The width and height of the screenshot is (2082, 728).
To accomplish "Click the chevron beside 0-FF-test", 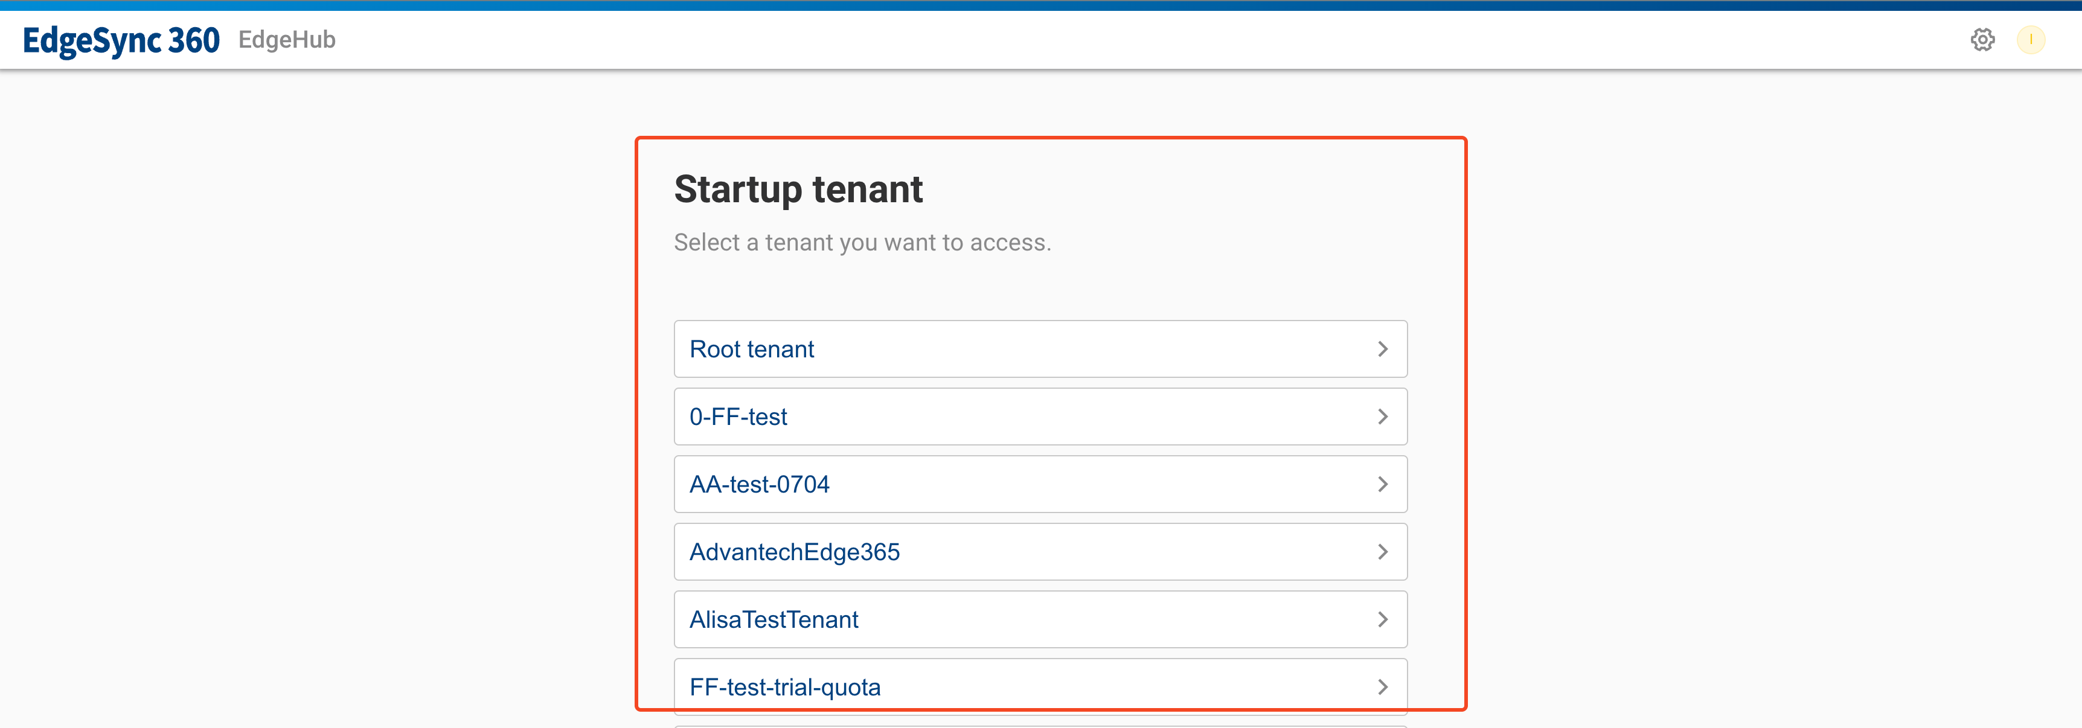I will 1384,416.
